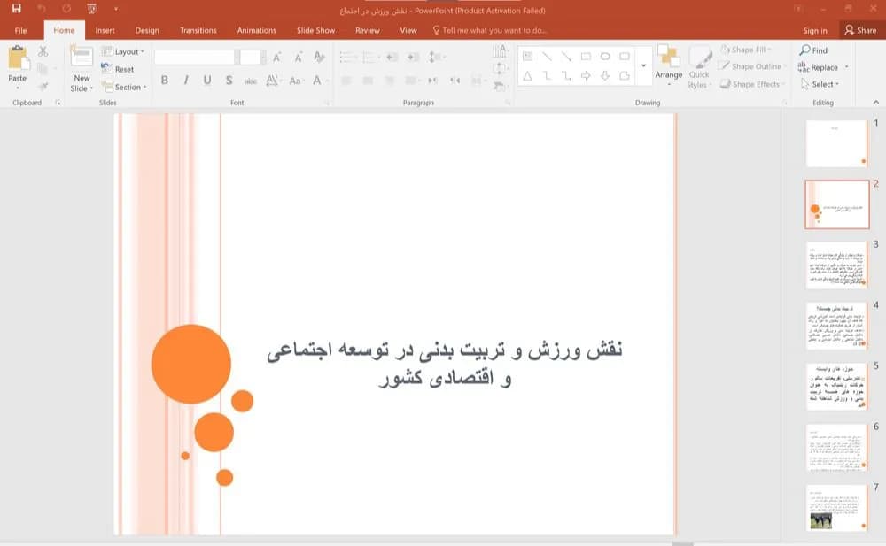Click the Save icon in the title bar

point(16,9)
